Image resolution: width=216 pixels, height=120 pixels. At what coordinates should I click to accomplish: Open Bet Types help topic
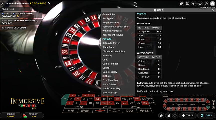click(108, 18)
